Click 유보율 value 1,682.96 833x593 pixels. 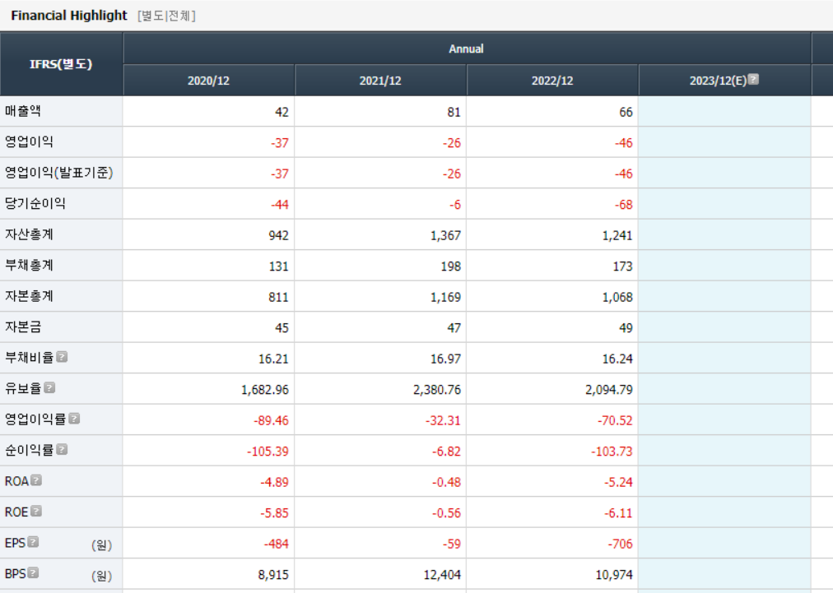pyautogui.click(x=264, y=389)
